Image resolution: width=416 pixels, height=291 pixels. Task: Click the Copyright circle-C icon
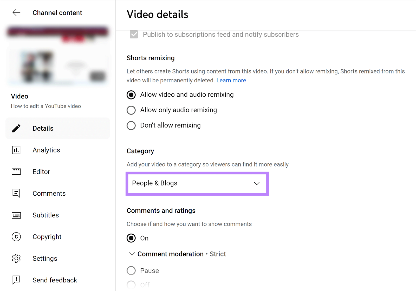click(16, 237)
